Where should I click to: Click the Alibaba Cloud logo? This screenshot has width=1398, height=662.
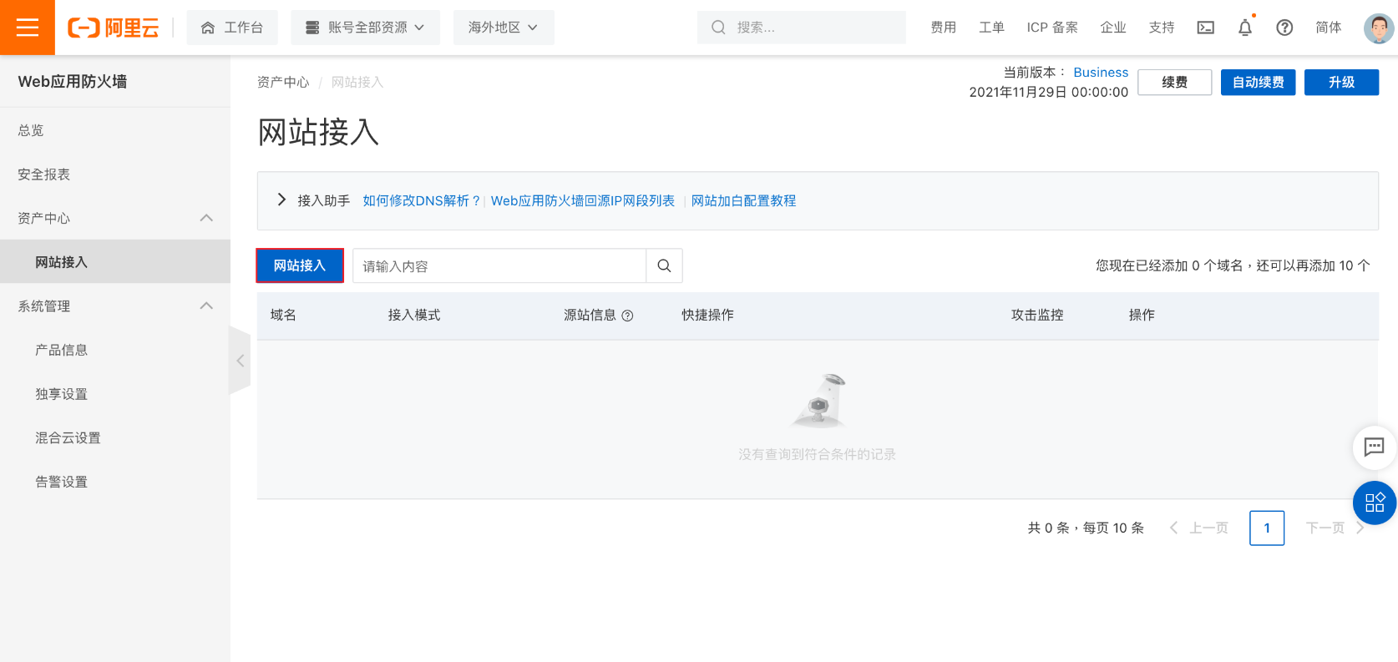[114, 28]
